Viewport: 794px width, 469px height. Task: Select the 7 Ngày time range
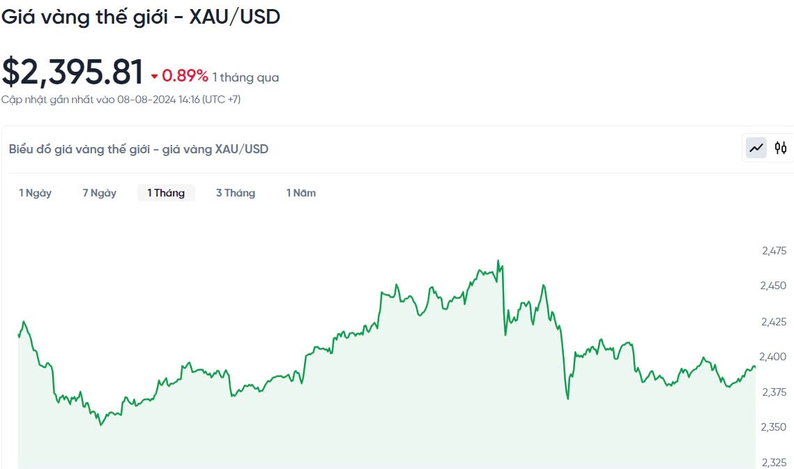coord(100,193)
